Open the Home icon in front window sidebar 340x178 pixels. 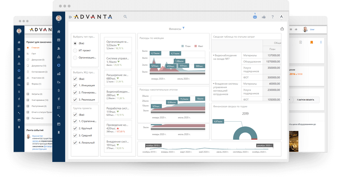(x=58, y=31)
